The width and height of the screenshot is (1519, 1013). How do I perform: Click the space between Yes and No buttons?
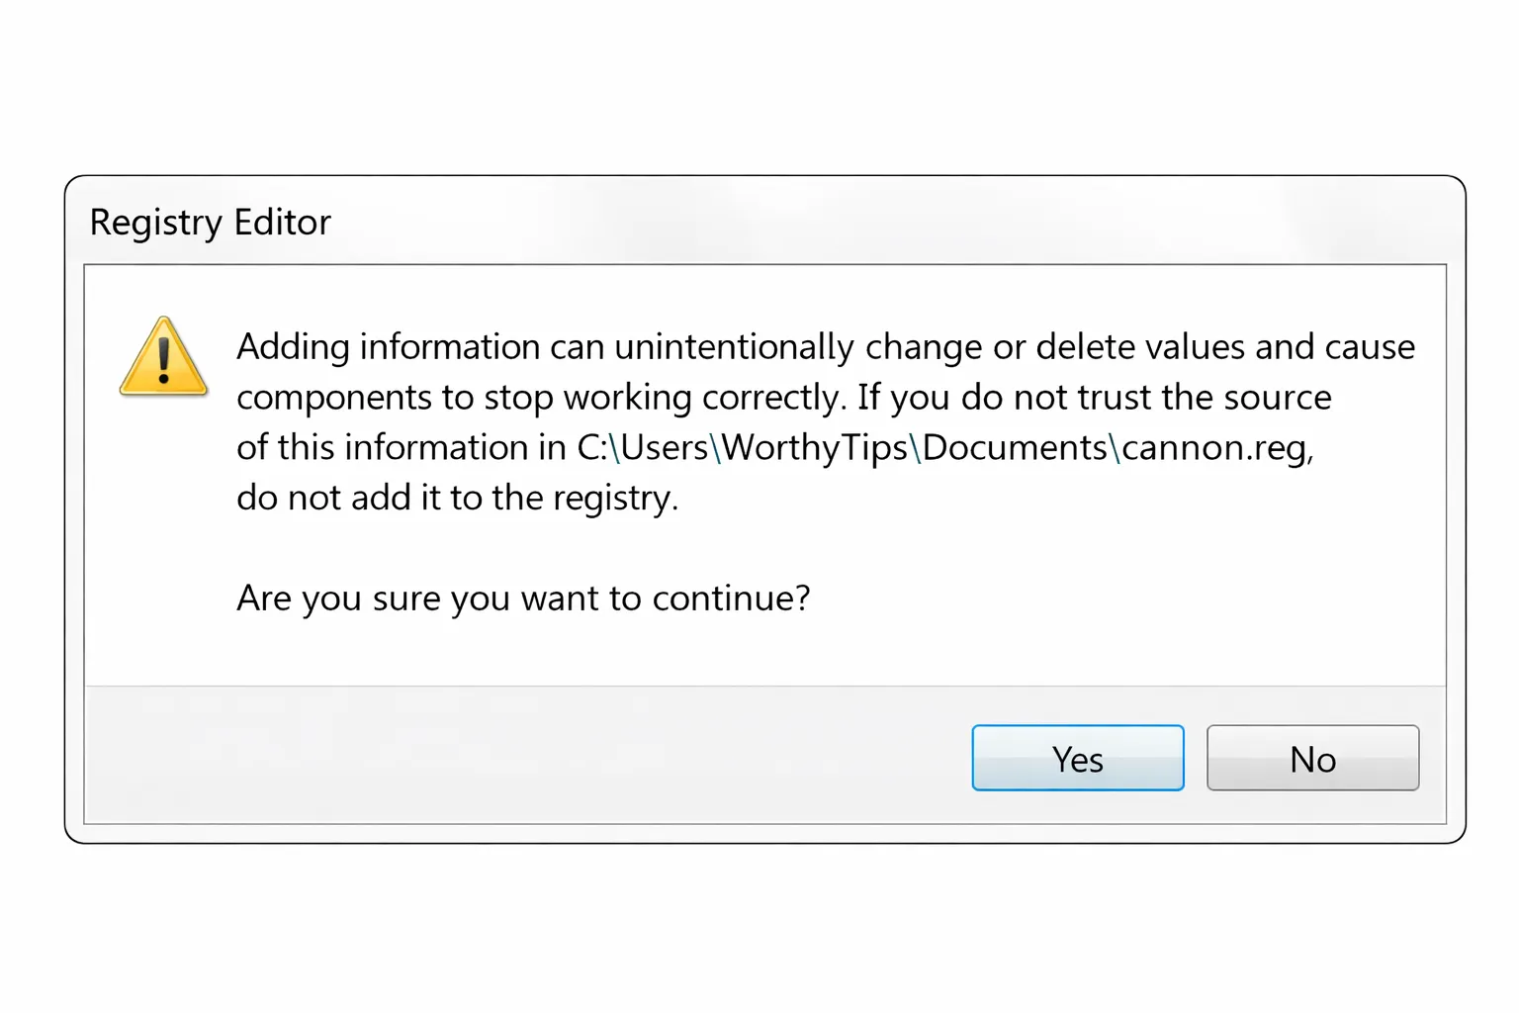(1195, 759)
